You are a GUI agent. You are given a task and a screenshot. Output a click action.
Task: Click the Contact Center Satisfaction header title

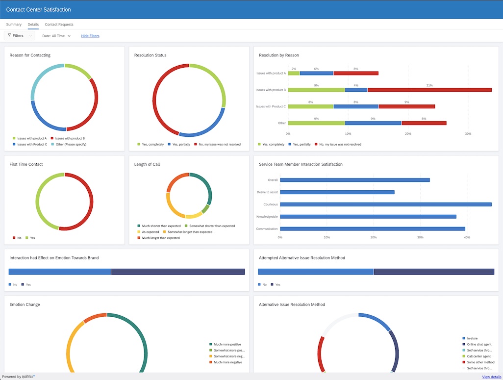point(39,10)
